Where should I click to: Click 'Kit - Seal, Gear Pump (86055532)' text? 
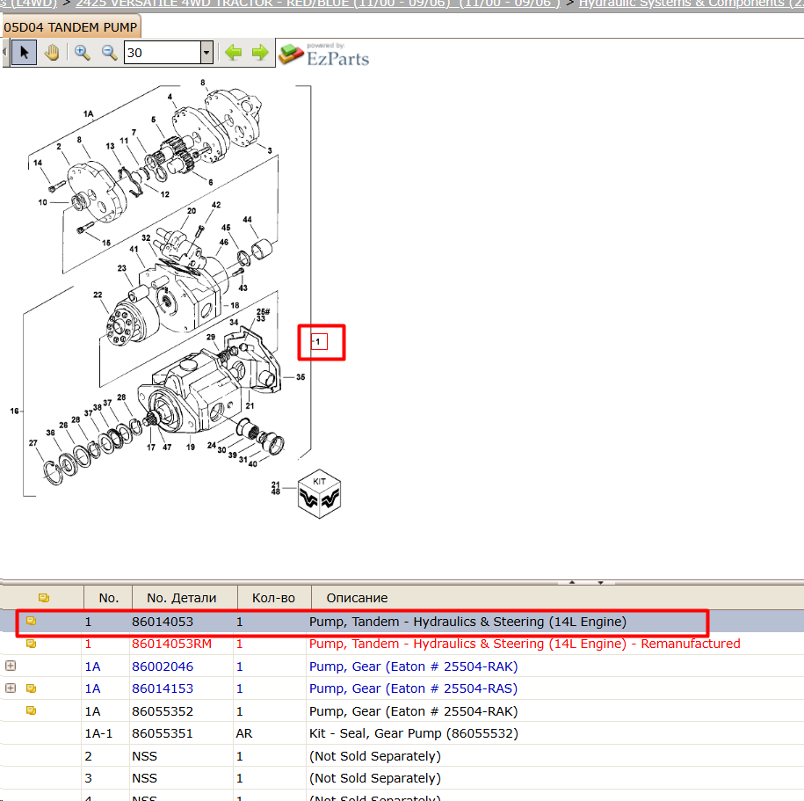pos(414,733)
